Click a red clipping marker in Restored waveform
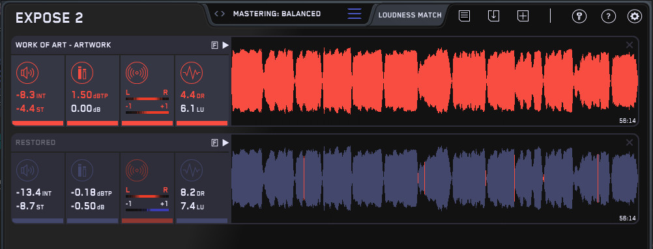Viewport: 653px width, 249px height. [x=304, y=177]
